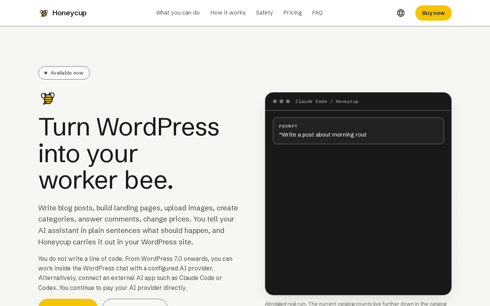Viewport: 490px width, 306px height.
Task: Click the paragraph starting 'Write blog posts'
Action: 138,225
